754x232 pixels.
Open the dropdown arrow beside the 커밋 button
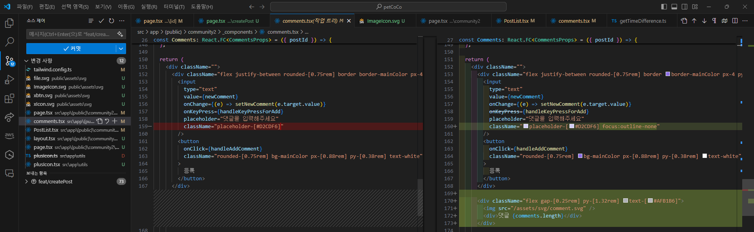point(121,49)
